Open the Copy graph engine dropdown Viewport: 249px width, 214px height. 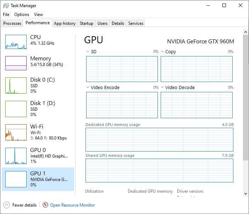162,52
